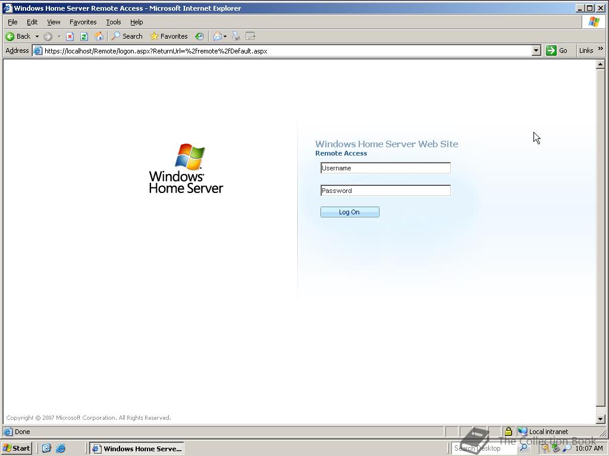Click the Search Desktop input box
The width and height of the screenshot is (609, 456).
coord(484,448)
